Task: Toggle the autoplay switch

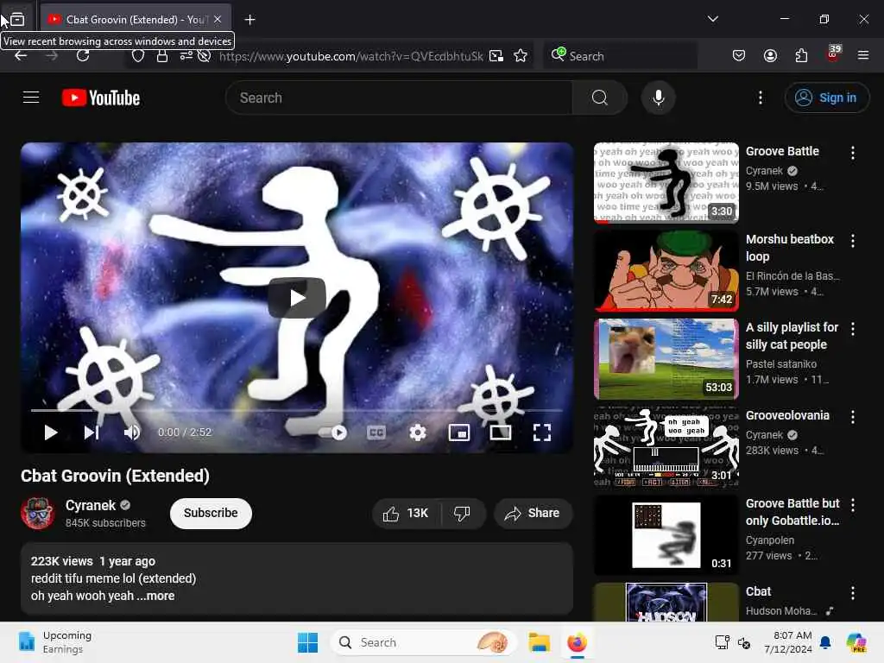Action: (x=333, y=433)
